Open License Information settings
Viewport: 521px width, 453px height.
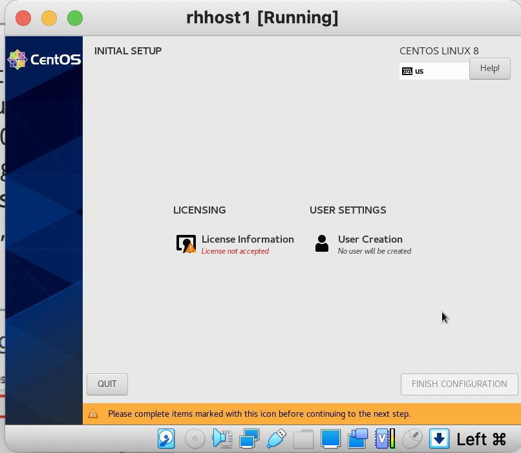click(235, 244)
